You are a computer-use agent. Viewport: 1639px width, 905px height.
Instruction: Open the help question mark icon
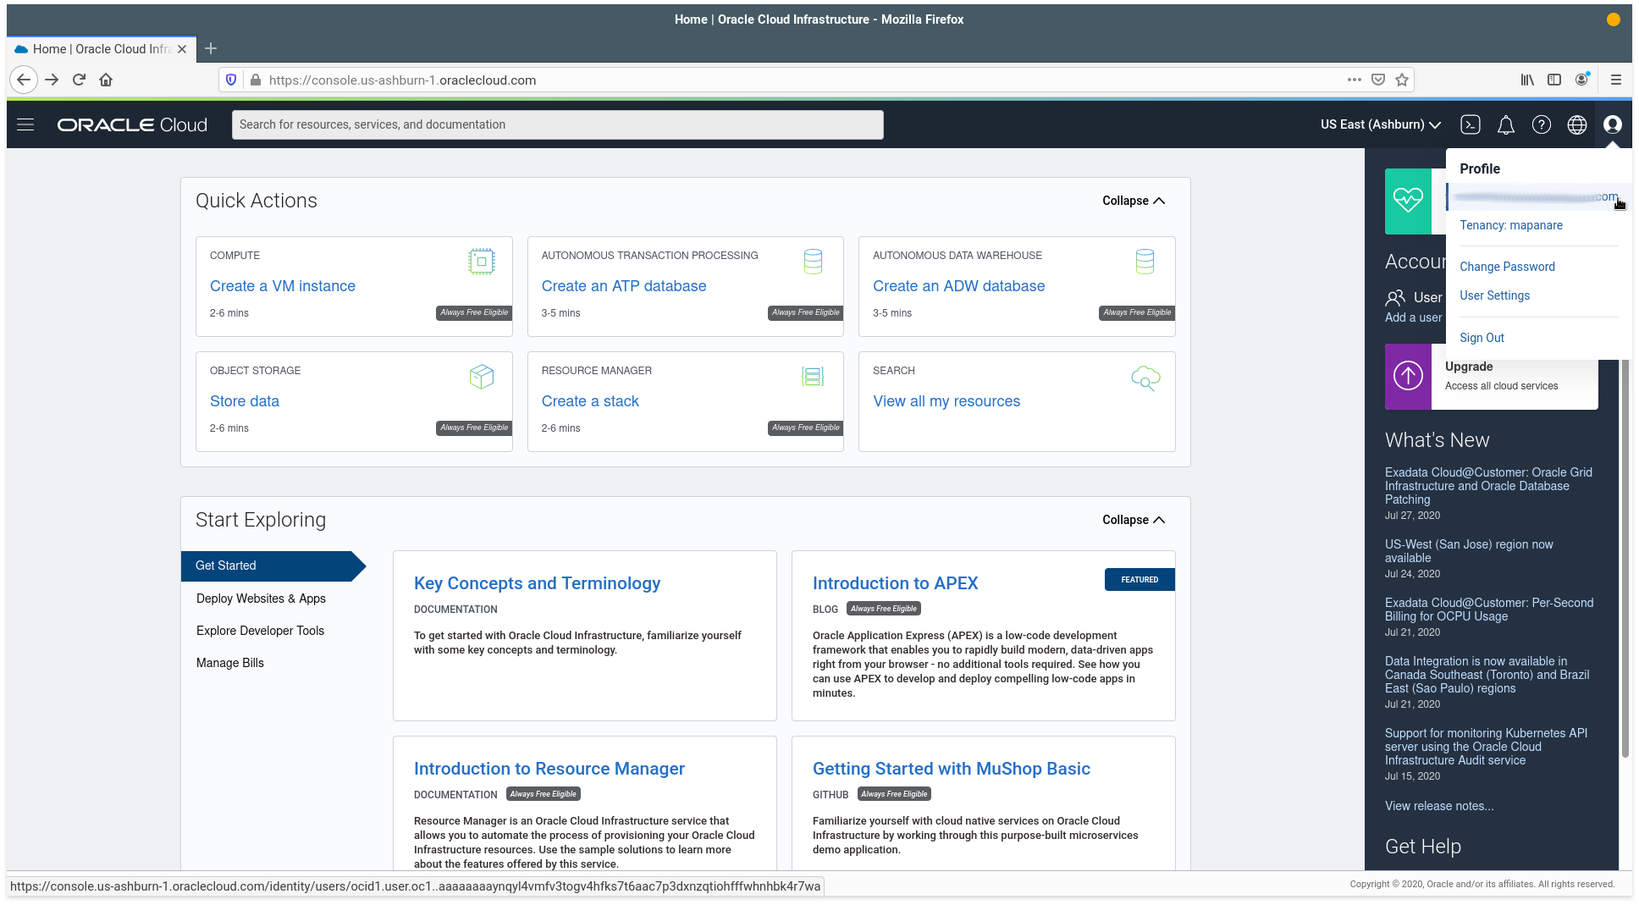click(x=1542, y=124)
